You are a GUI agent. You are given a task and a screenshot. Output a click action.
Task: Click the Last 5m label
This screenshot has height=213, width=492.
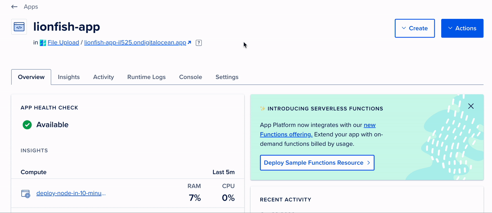coord(223,172)
